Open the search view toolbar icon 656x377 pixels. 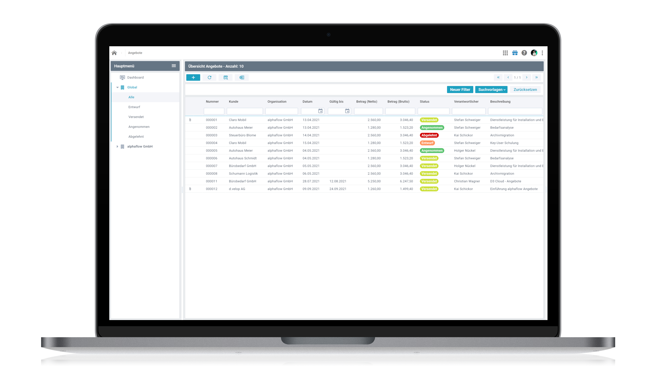[x=226, y=77]
